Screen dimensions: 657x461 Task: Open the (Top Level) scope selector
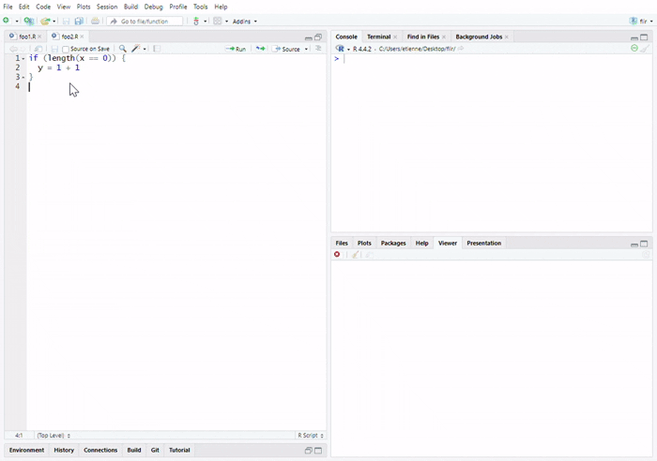click(53, 436)
